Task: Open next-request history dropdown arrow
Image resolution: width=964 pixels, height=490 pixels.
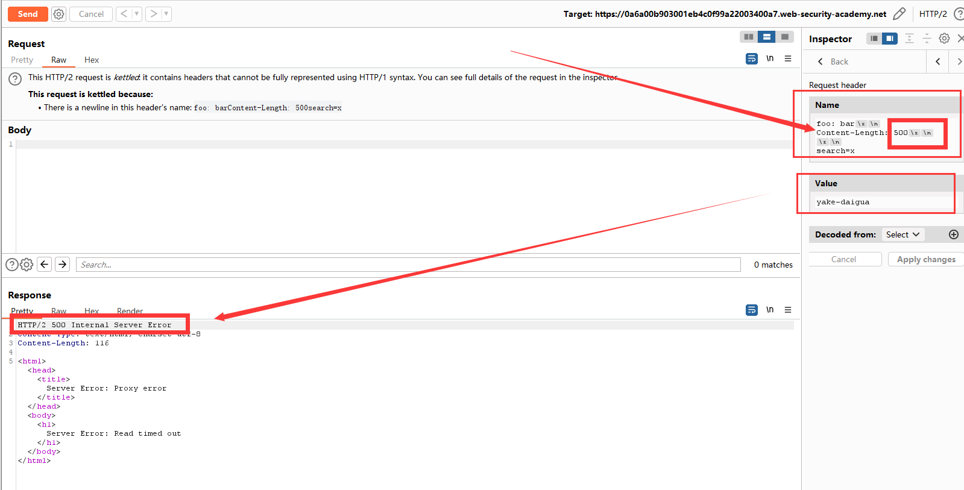Action: click(166, 14)
